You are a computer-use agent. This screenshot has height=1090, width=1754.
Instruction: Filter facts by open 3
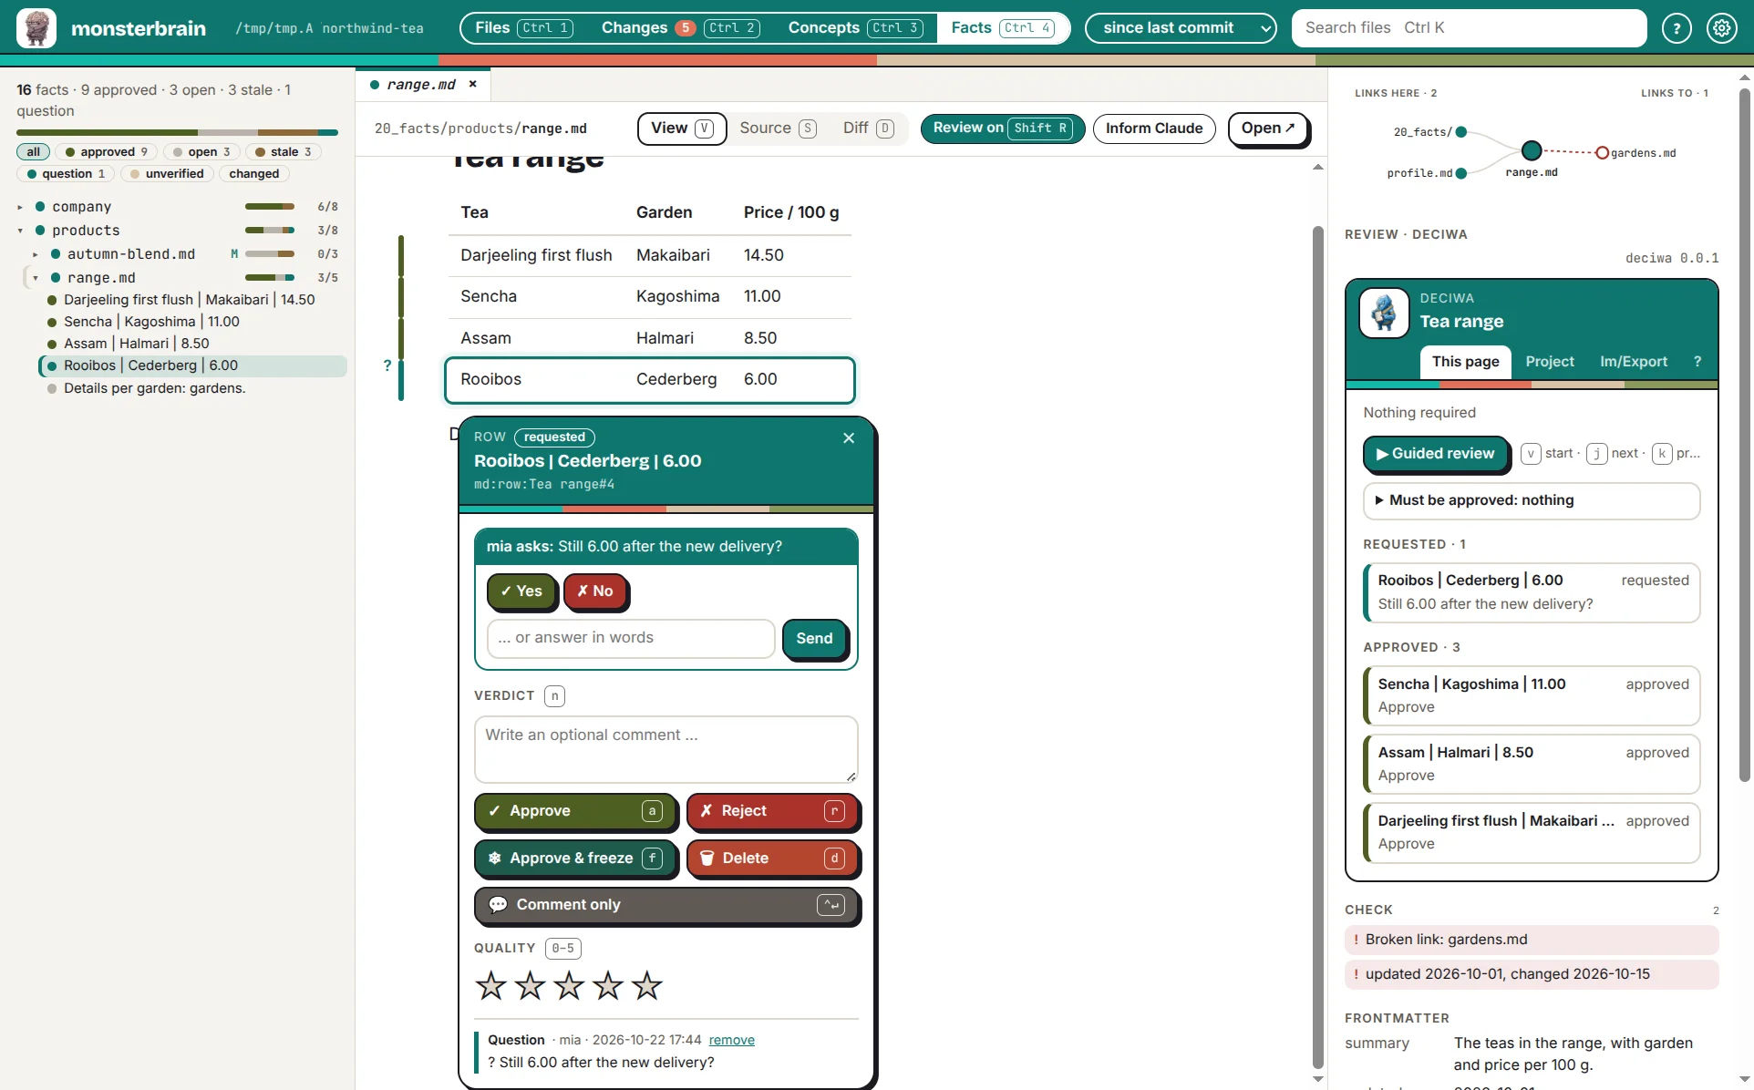click(201, 151)
